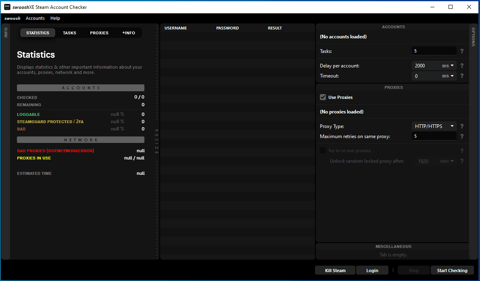Switch to the PROXIES tab

(99, 33)
